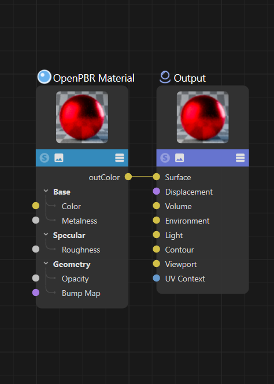Click the Specular group heading
274x384 pixels.
tap(69, 235)
